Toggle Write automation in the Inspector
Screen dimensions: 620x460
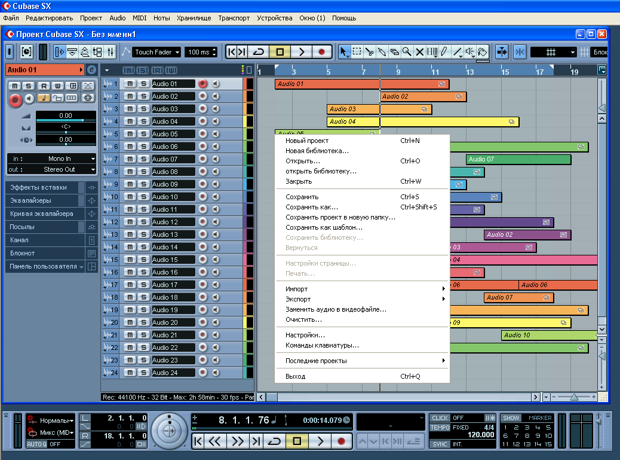58,86
